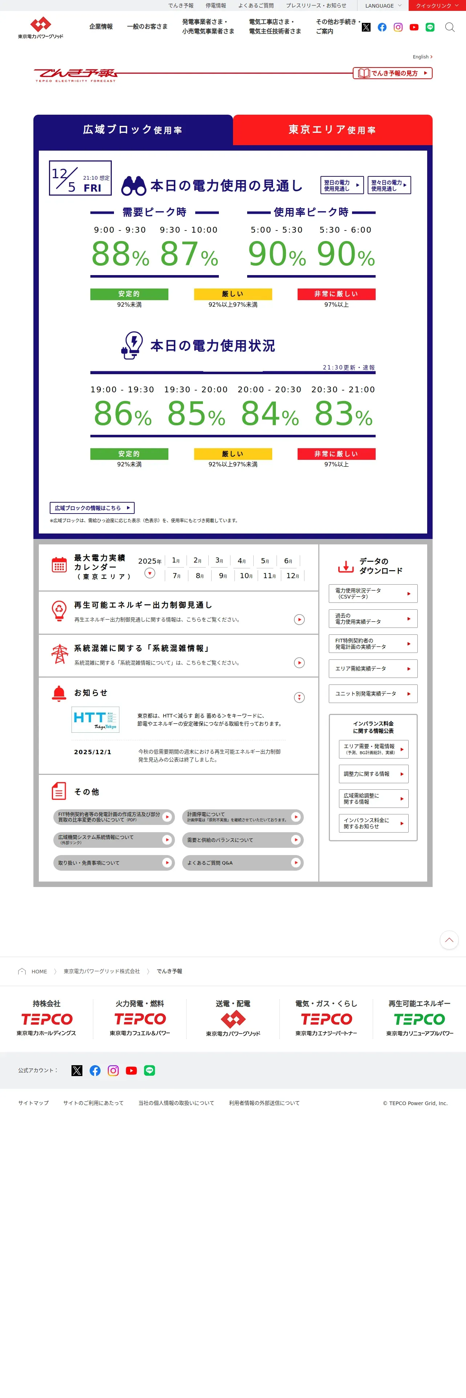The image size is (466, 1398).
Task: Open the 一般のお客さま menu
Action: point(148,26)
